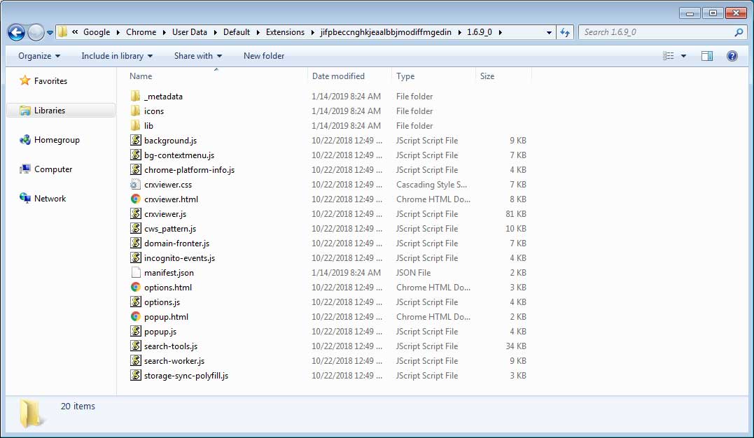
Task: Select the crxviewer.css stylesheet icon
Action: click(x=136, y=185)
